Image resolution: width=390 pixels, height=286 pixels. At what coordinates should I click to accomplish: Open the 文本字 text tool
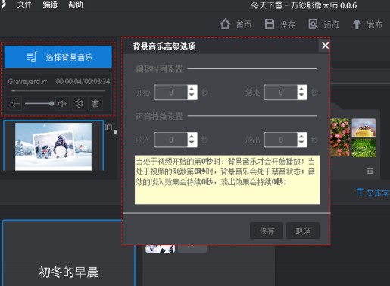tap(373, 193)
